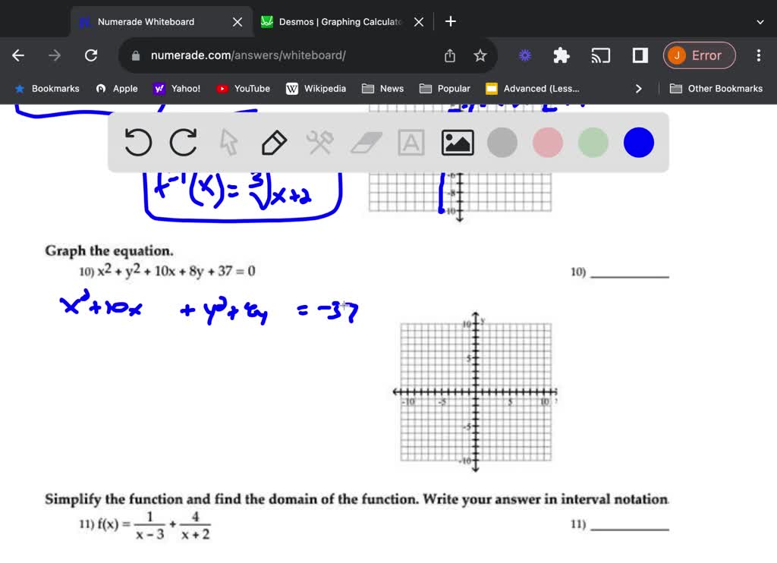Open the image insert tool
This screenshot has width=777, height=563.
457,142
